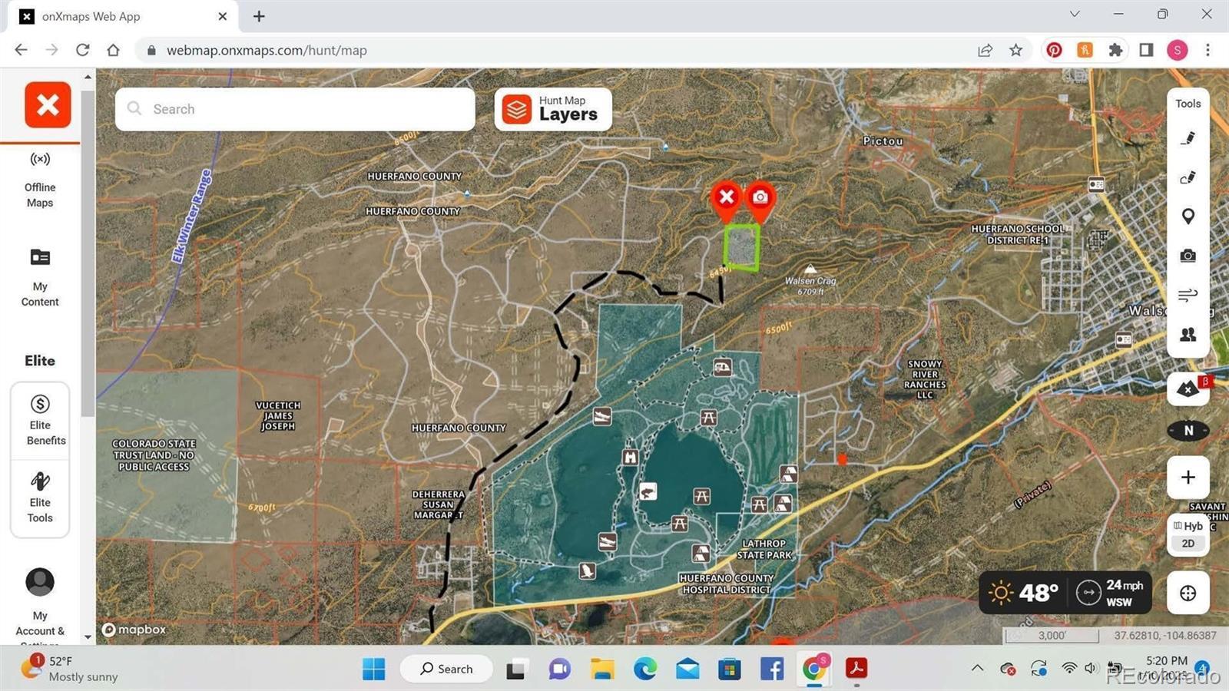
Task: Click the locate me crosshair button
Action: tap(1188, 593)
